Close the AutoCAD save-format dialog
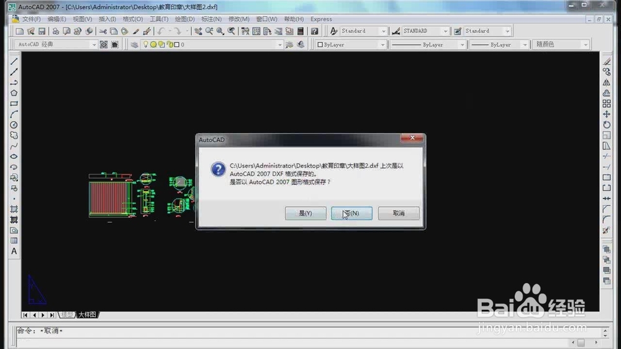This screenshot has width=621, height=349. pos(412,138)
